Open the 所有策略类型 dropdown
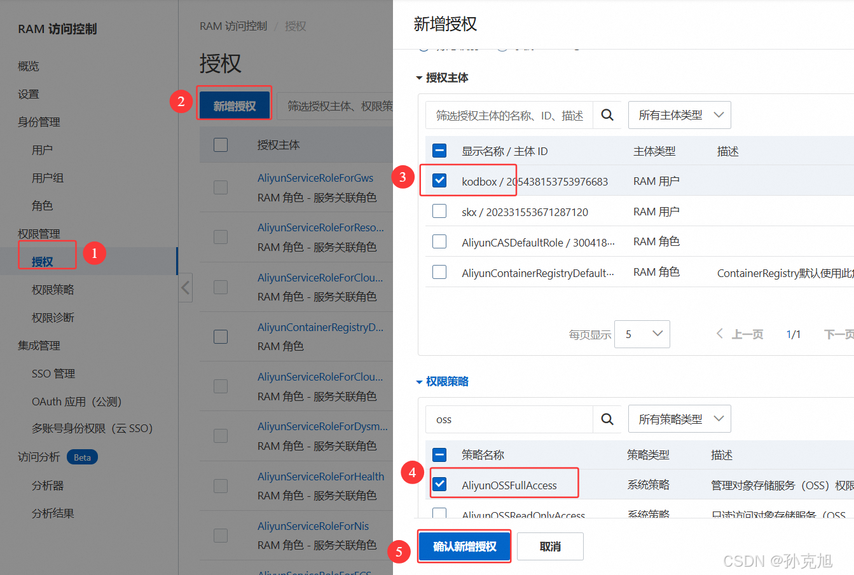The image size is (854, 575). pos(680,419)
